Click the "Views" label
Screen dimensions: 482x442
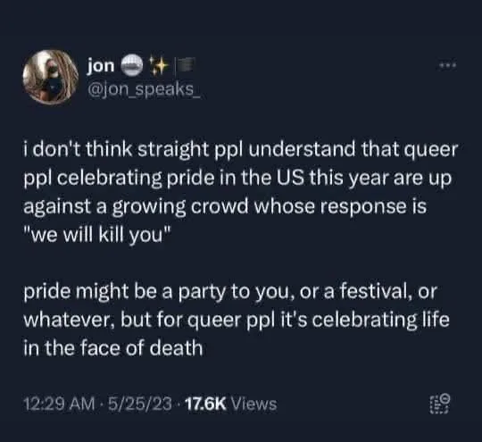(x=253, y=404)
